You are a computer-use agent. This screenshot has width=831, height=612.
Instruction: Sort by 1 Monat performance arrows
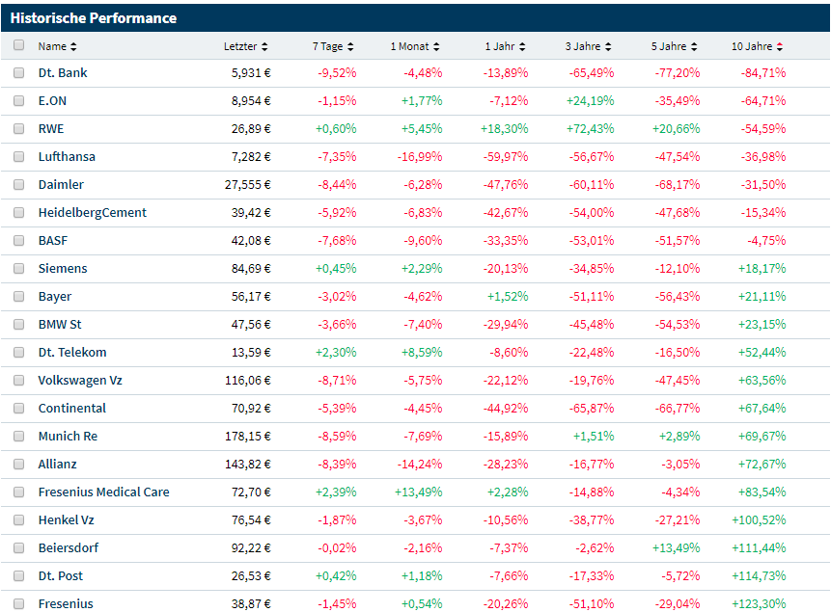pyautogui.click(x=436, y=46)
